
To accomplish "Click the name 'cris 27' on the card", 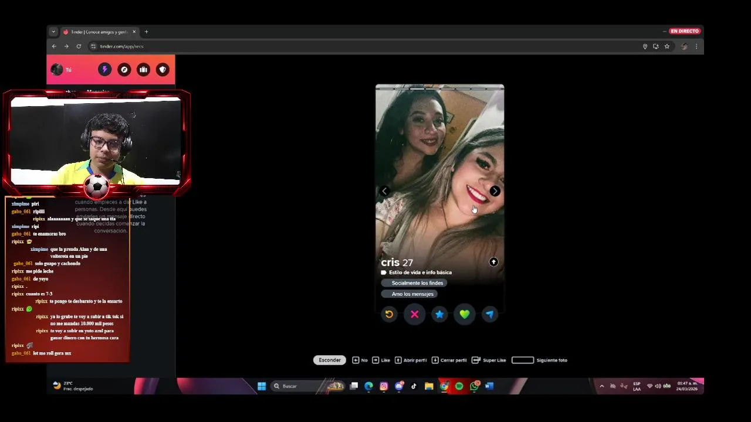I will coord(397,263).
